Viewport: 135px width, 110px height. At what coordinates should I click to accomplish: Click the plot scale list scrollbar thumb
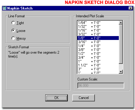(x=121, y=44)
